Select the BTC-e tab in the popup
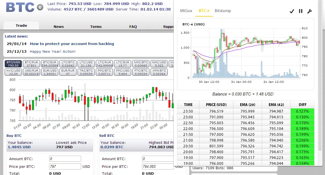The width and height of the screenshot is (325, 175). tap(204, 11)
